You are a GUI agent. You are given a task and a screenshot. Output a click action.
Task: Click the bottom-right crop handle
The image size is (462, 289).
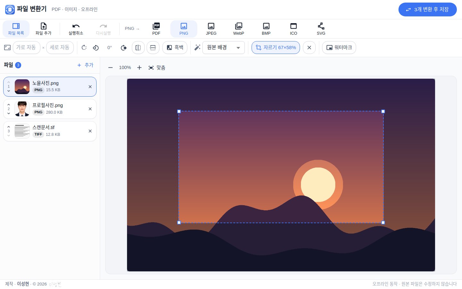pyautogui.click(x=383, y=223)
